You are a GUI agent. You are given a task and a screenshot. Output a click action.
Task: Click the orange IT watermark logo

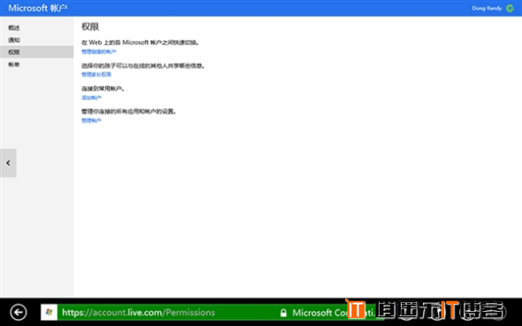(356, 309)
